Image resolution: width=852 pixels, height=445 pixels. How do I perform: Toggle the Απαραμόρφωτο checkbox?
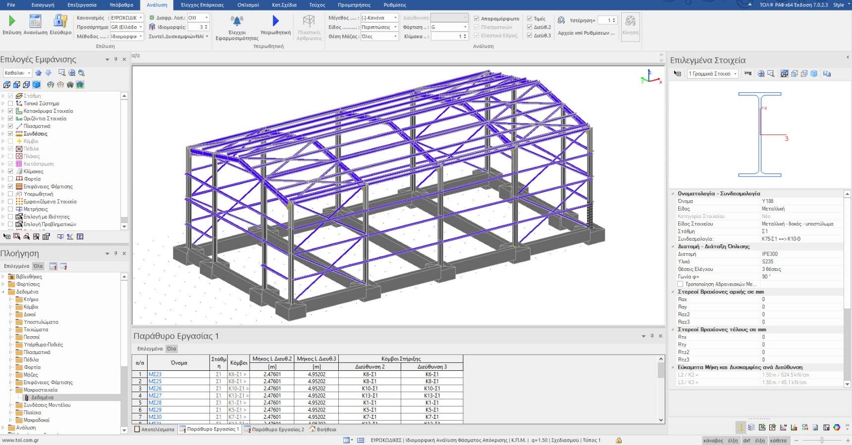[477, 19]
